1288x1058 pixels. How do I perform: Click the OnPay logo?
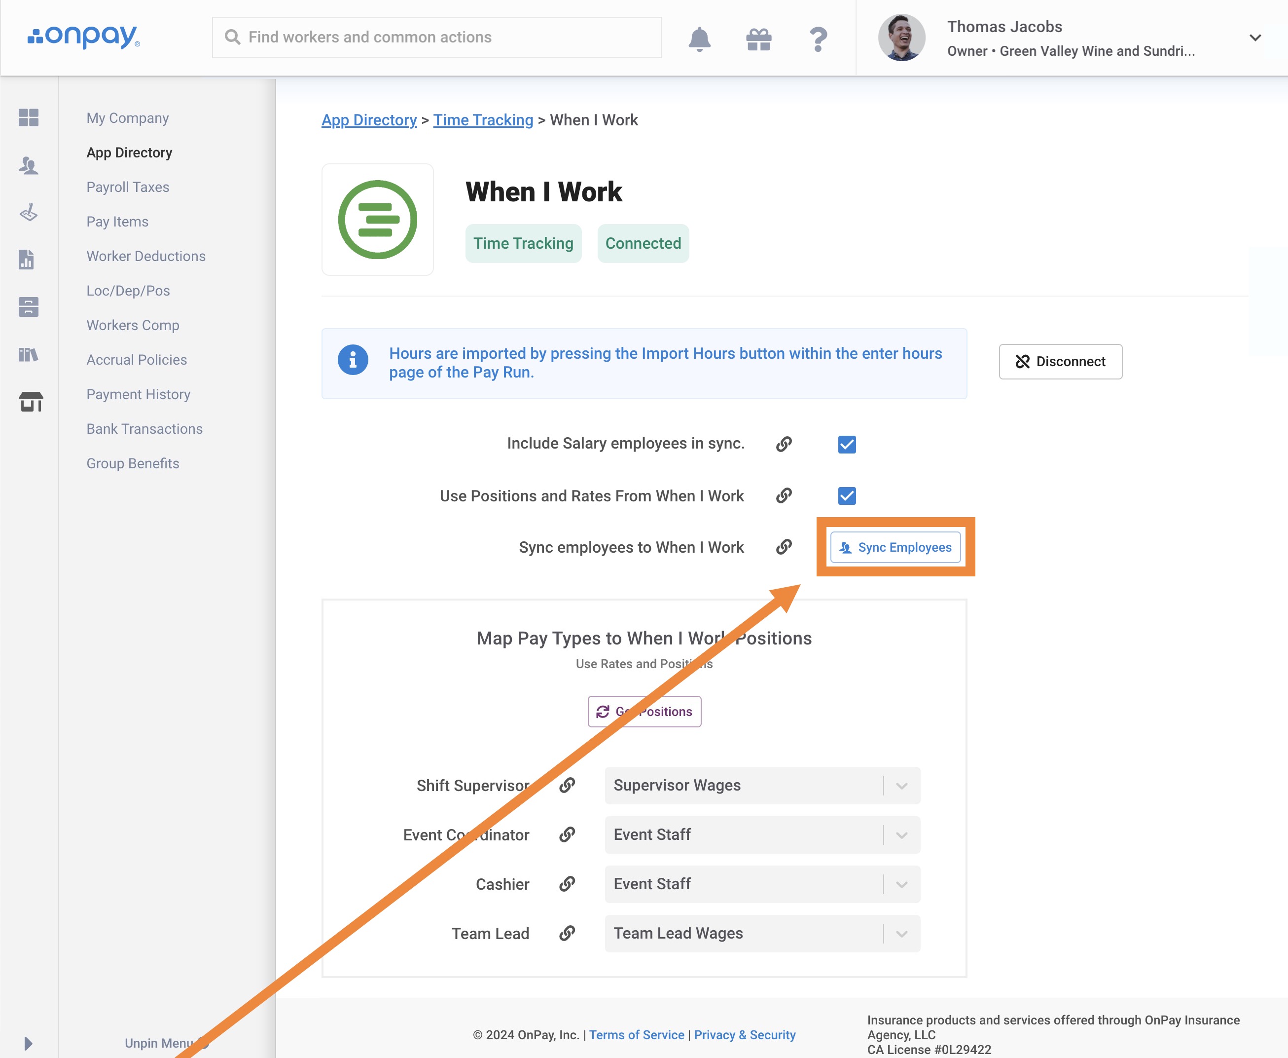pos(83,37)
